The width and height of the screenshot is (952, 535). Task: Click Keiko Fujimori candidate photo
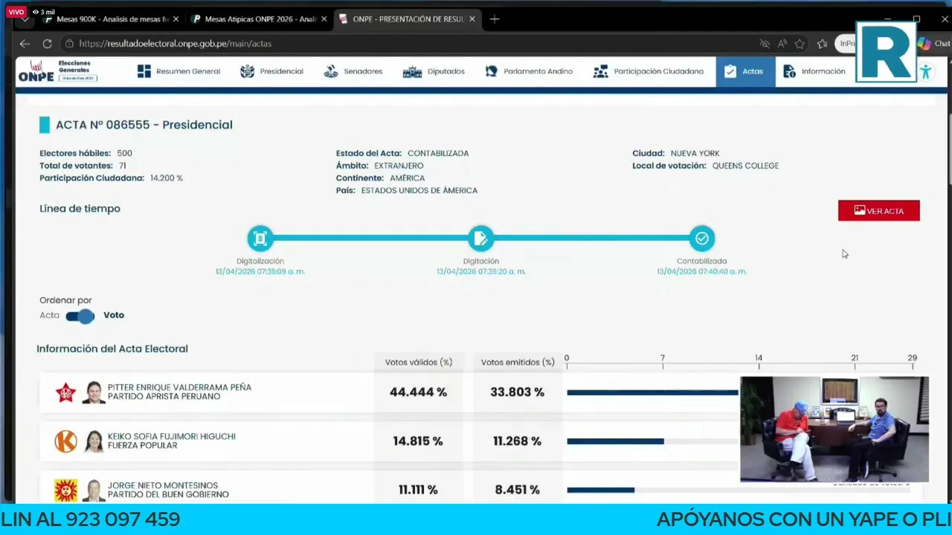tap(94, 441)
